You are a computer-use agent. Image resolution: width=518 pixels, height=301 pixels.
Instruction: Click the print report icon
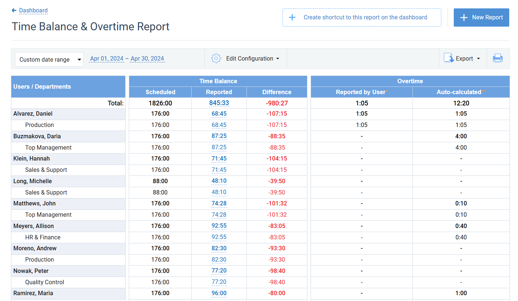[x=498, y=58]
